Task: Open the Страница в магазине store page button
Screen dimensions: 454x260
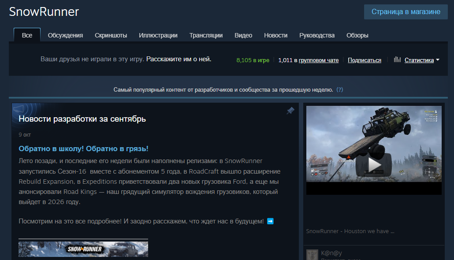Action: pyautogui.click(x=406, y=12)
